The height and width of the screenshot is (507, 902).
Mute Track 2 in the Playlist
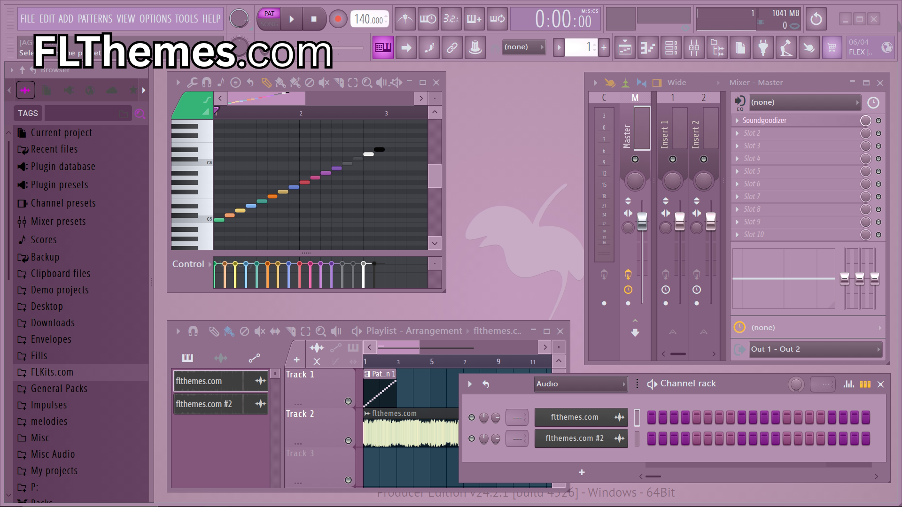(x=348, y=440)
